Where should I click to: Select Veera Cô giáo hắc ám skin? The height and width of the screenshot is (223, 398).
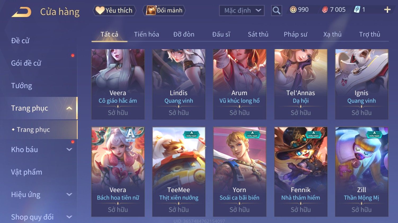(118, 84)
